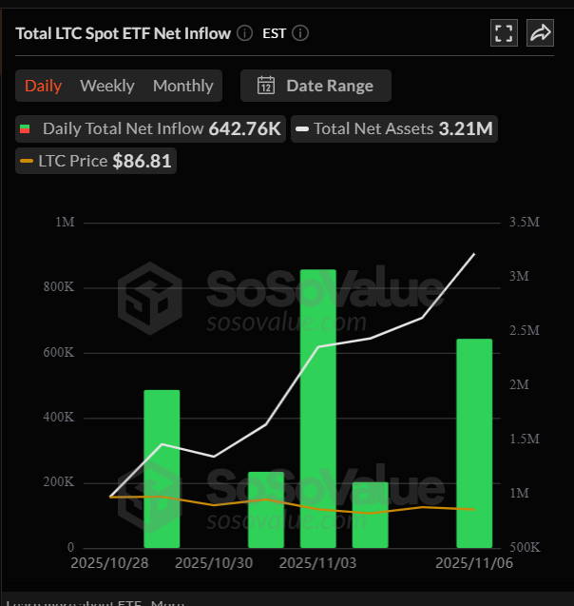Click the first green bar after 2025/10/28
This screenshot has height=606, width=574.
tap(162, 469)
